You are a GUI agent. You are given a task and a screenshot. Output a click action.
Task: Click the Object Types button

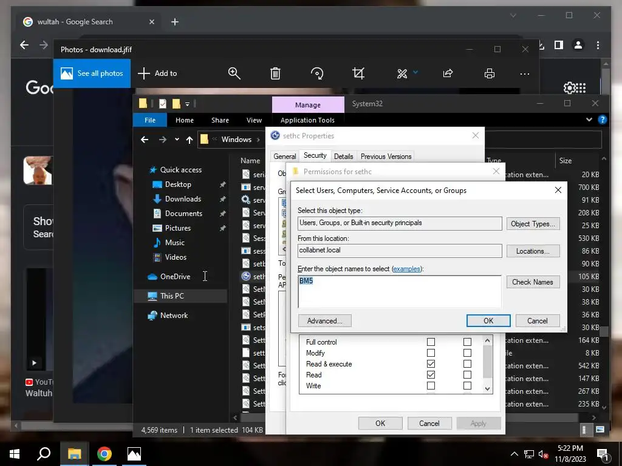click(x=533, y=223)
